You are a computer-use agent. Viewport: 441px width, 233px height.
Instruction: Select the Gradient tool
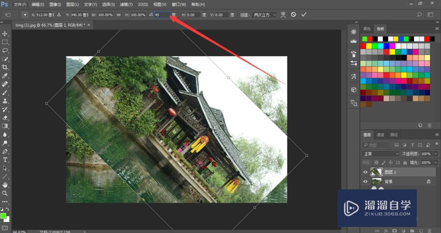coord(5,126)
